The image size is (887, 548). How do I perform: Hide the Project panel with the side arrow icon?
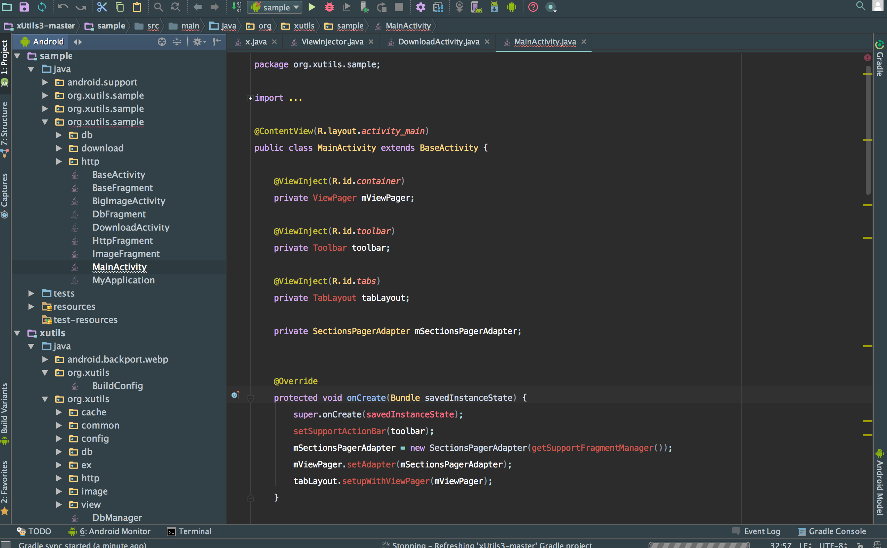point(217,42)
